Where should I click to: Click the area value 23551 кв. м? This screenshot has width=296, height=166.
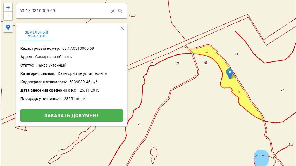coord(75,99)
